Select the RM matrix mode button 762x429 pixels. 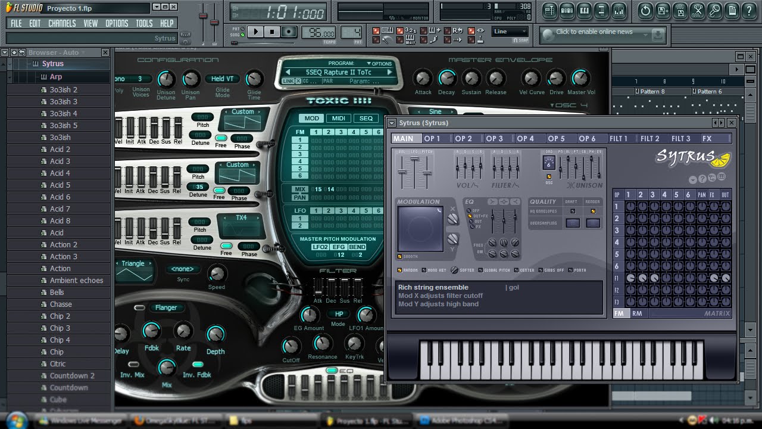click(638, 313)
